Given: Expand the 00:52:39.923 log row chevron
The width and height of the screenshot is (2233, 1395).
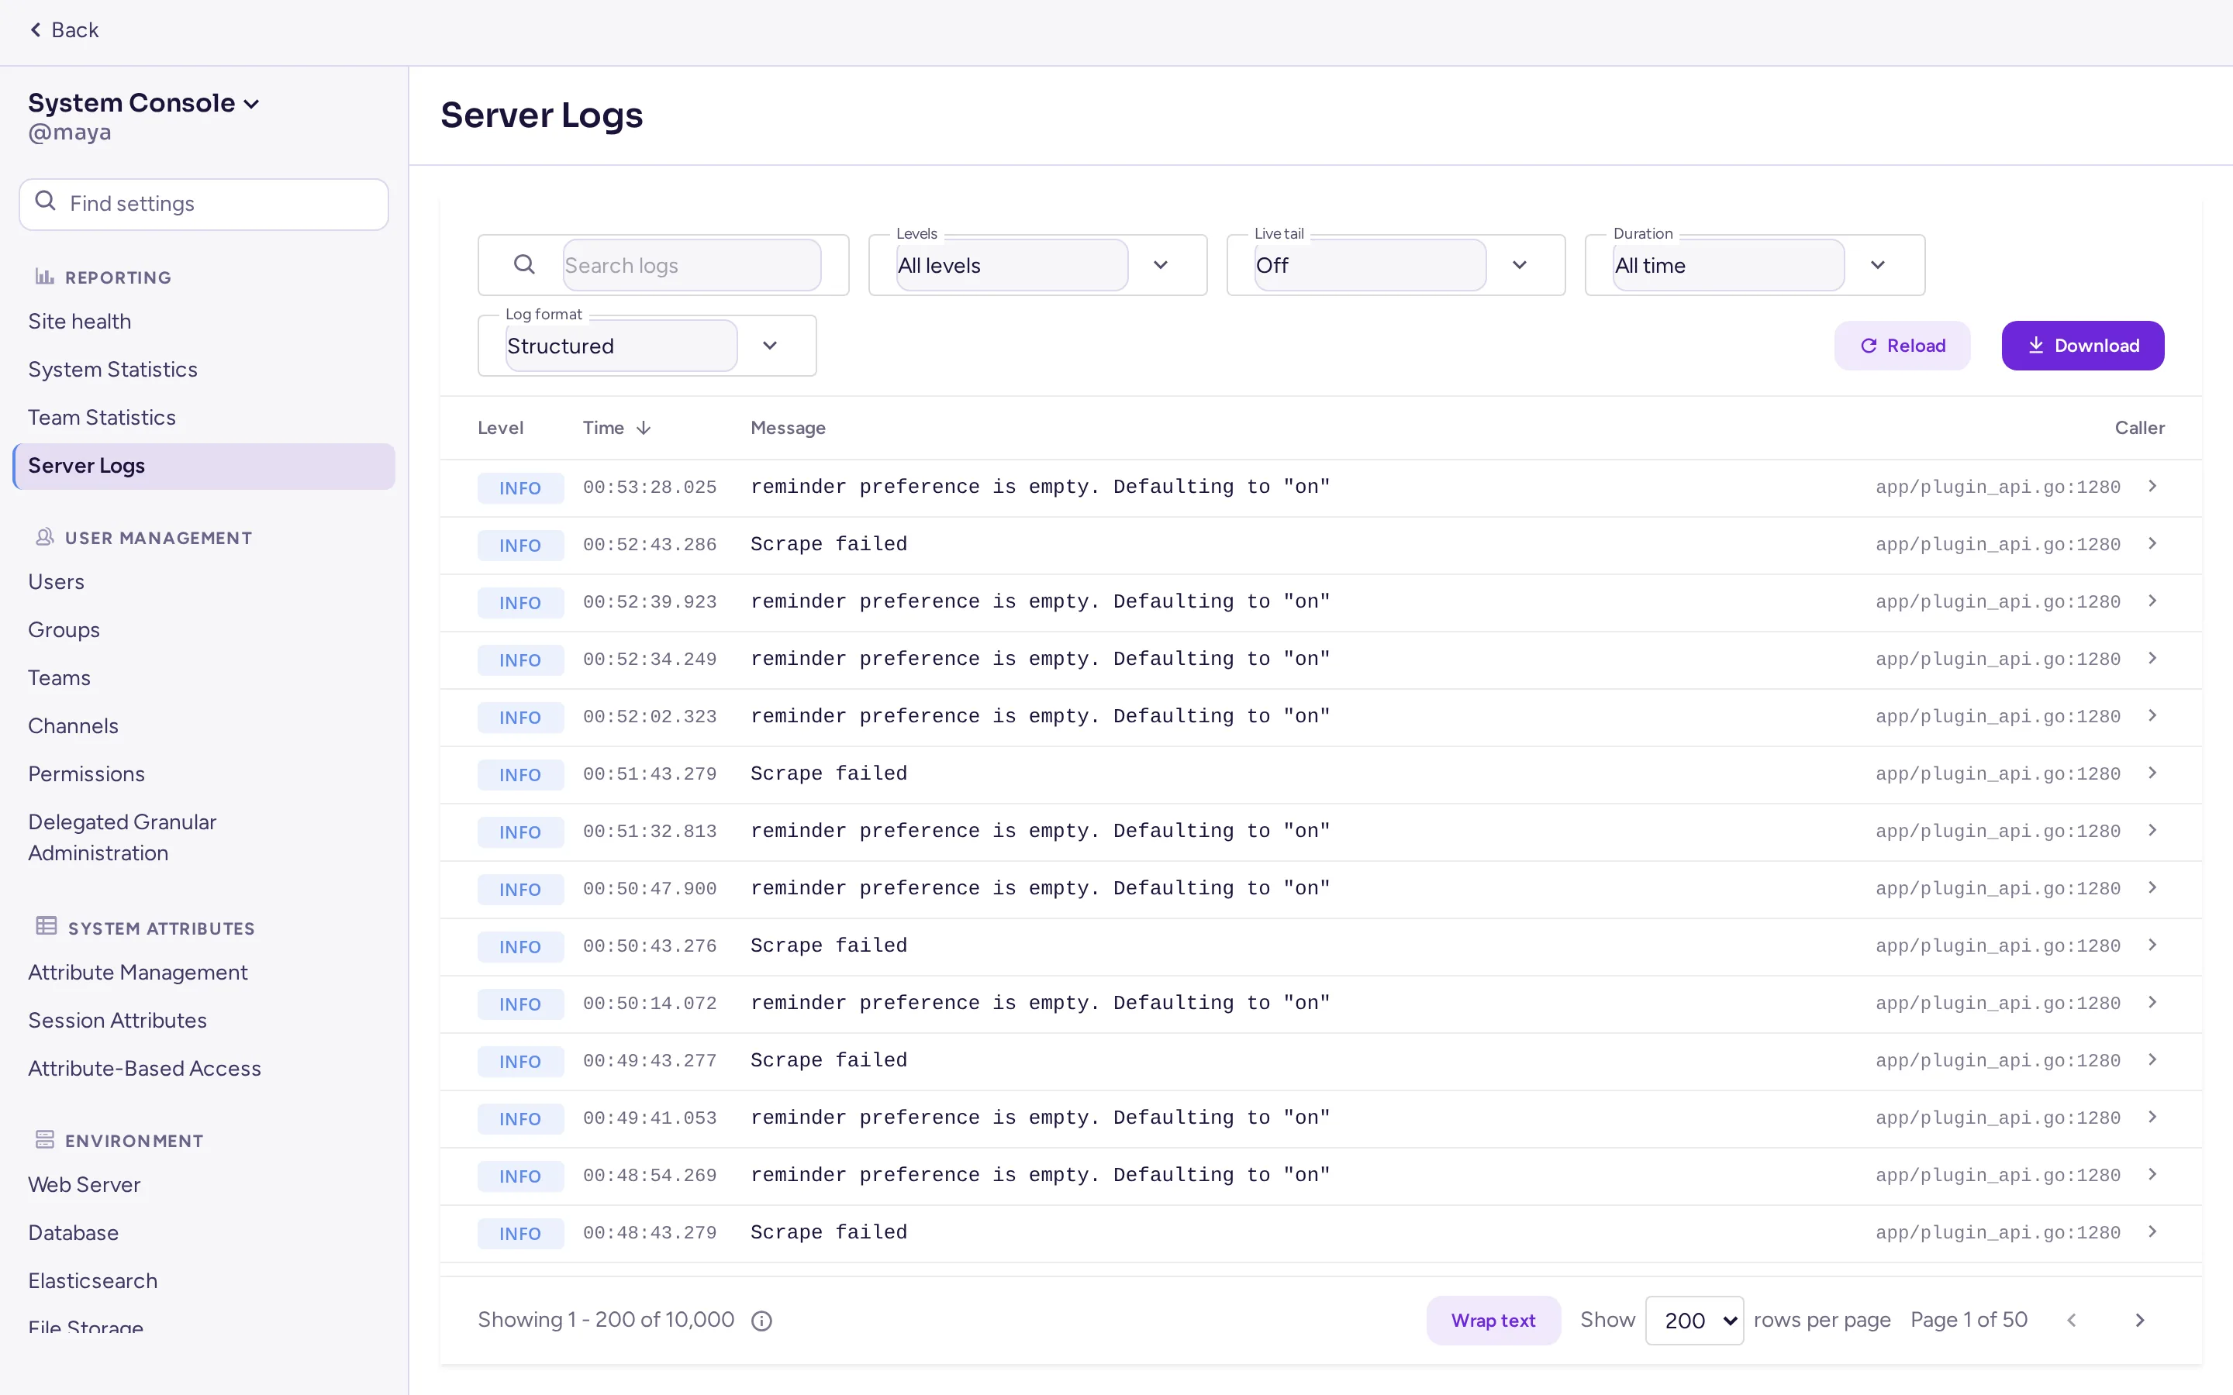Looking at the screenshot, I should point(2152,601).
